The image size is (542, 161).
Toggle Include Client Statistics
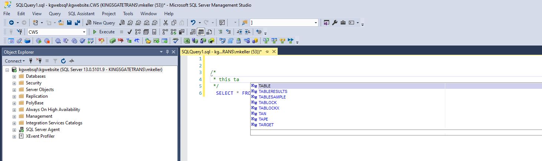[182, 32]
